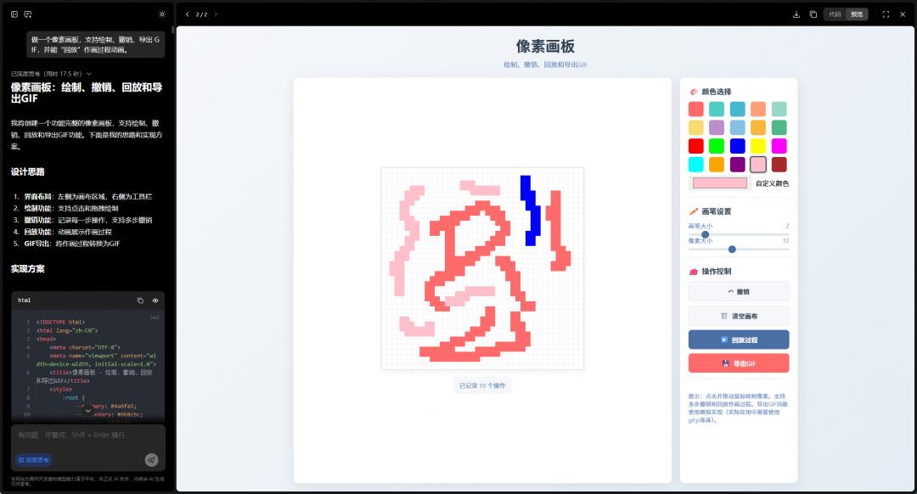Collapse the chat sidebar panel icon
This screenshot has width=917, height=494.
click(x=14, y=14)
